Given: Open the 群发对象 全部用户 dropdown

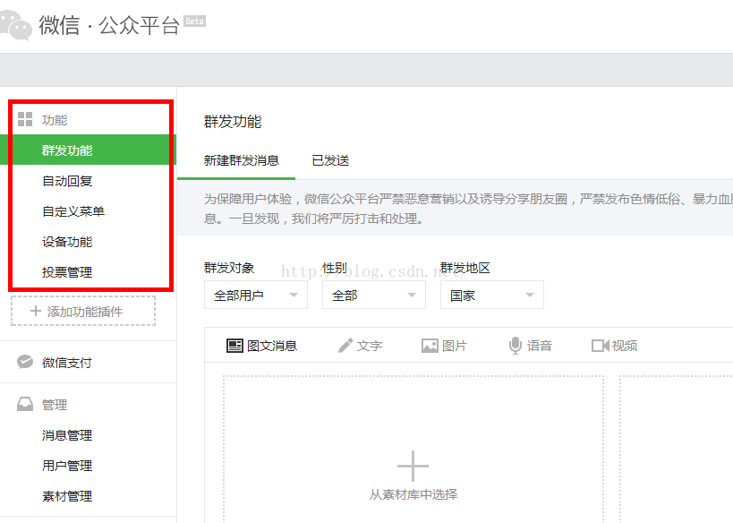Looking at the screenshot, I should click(256, 295).
